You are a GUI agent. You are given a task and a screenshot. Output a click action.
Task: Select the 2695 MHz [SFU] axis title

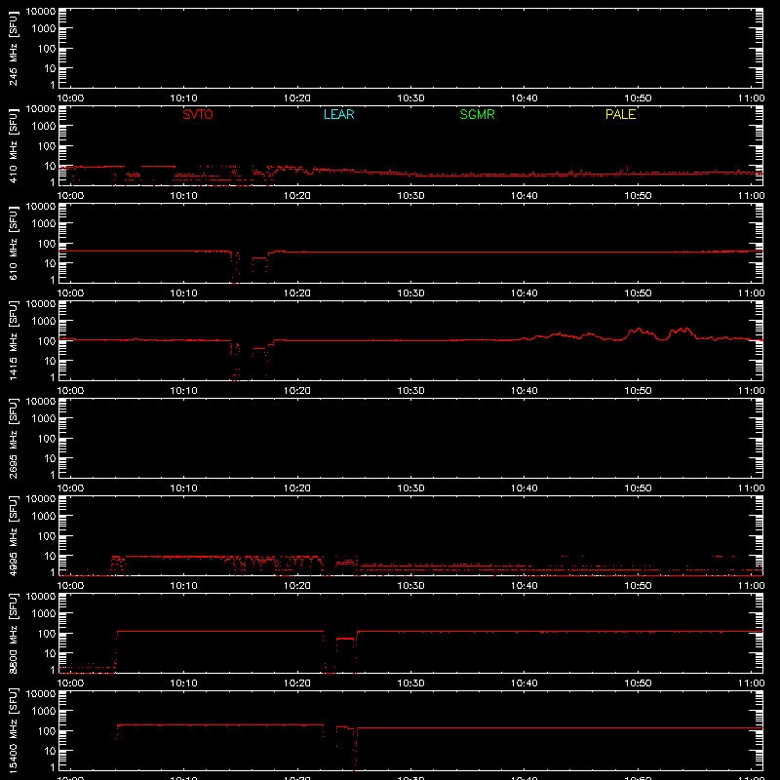tap(13, 438)
